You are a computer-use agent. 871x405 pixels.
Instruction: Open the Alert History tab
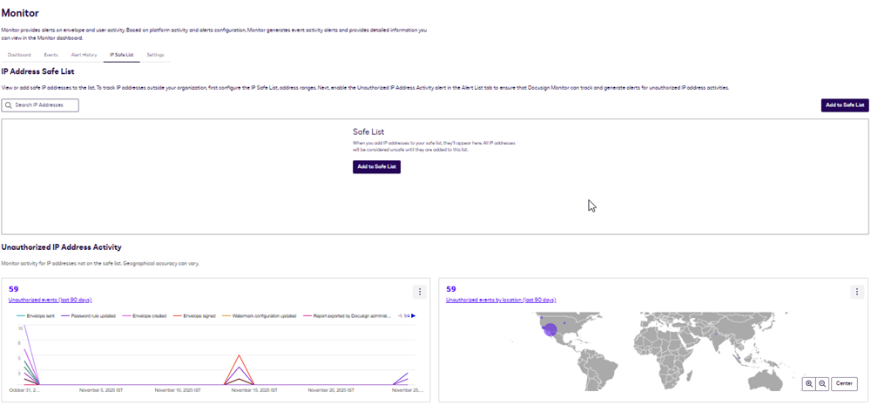[84, 55]
